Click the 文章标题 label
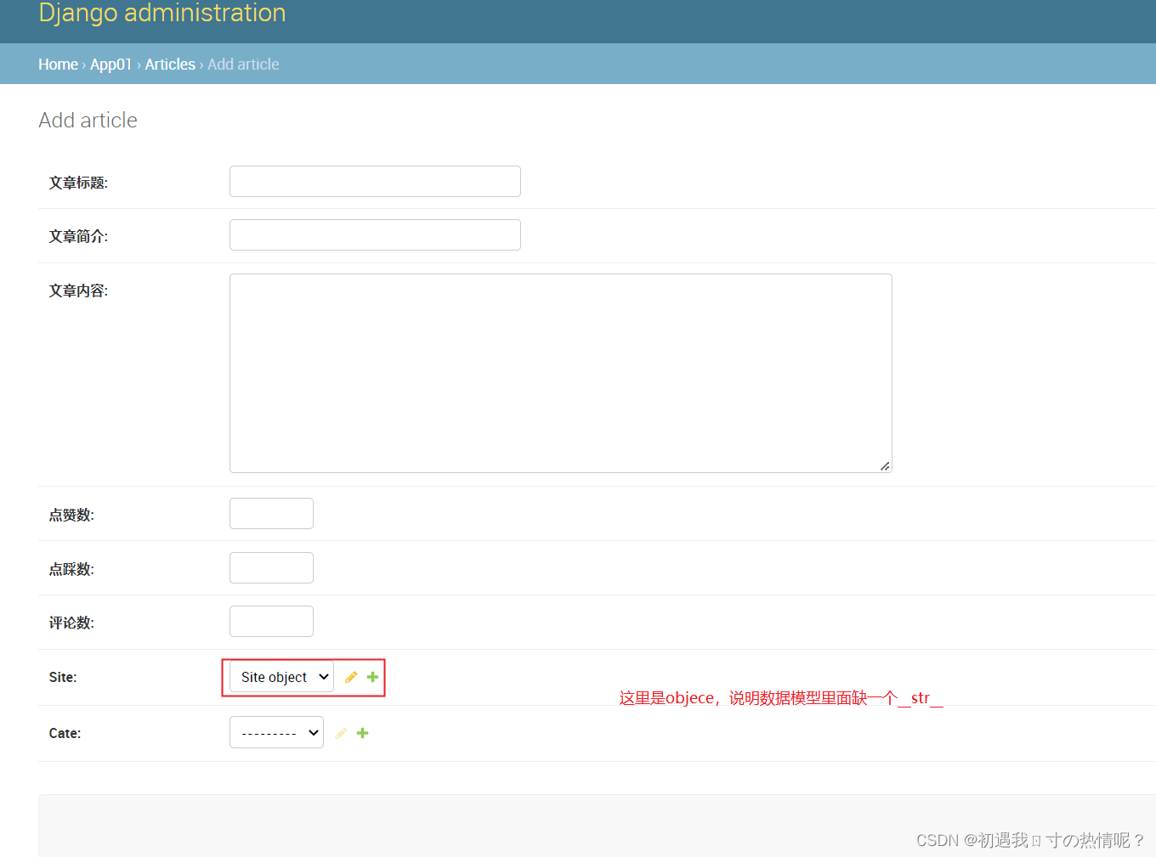This screenshot has height=857, width=1156. (x=78, y=183)
